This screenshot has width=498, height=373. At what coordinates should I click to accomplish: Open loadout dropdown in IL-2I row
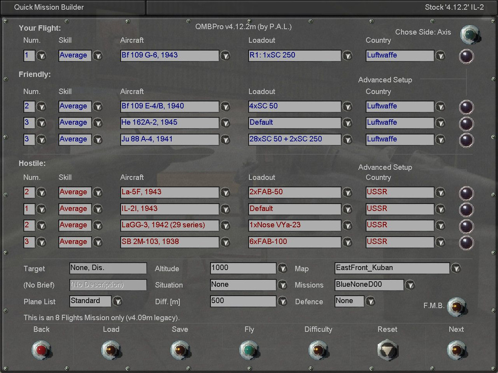[x=347, y=209]
